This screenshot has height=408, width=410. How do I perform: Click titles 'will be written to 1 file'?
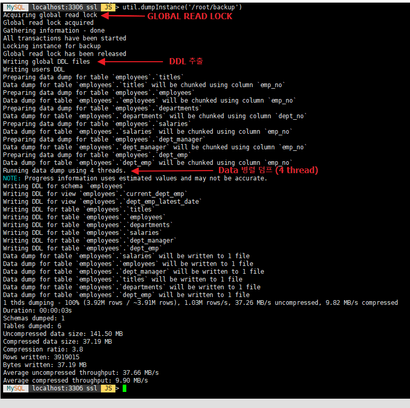tap(123, 279)
